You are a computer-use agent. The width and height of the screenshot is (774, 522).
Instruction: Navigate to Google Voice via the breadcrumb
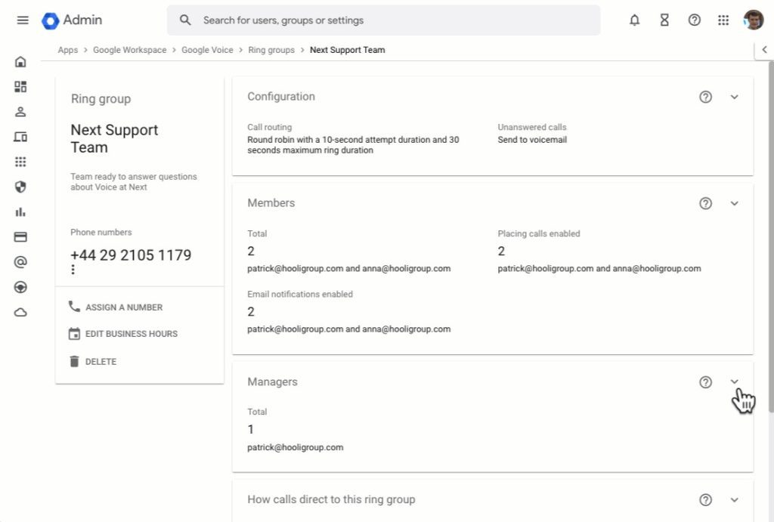coord(207,50)
